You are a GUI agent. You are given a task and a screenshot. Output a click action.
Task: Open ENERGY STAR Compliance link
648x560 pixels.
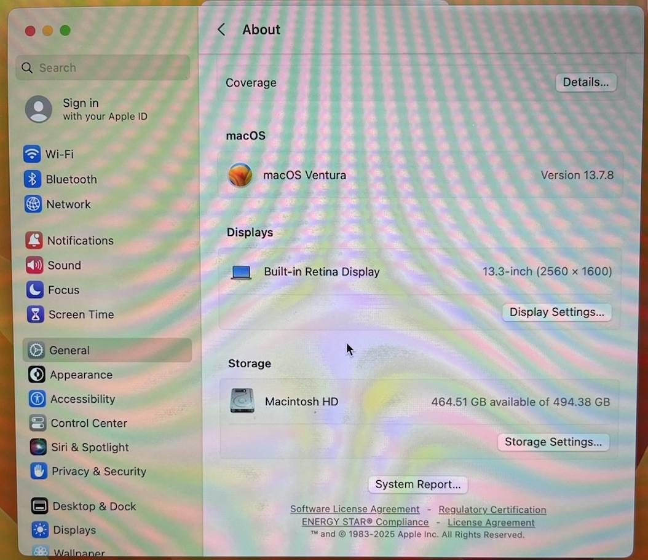365,521
